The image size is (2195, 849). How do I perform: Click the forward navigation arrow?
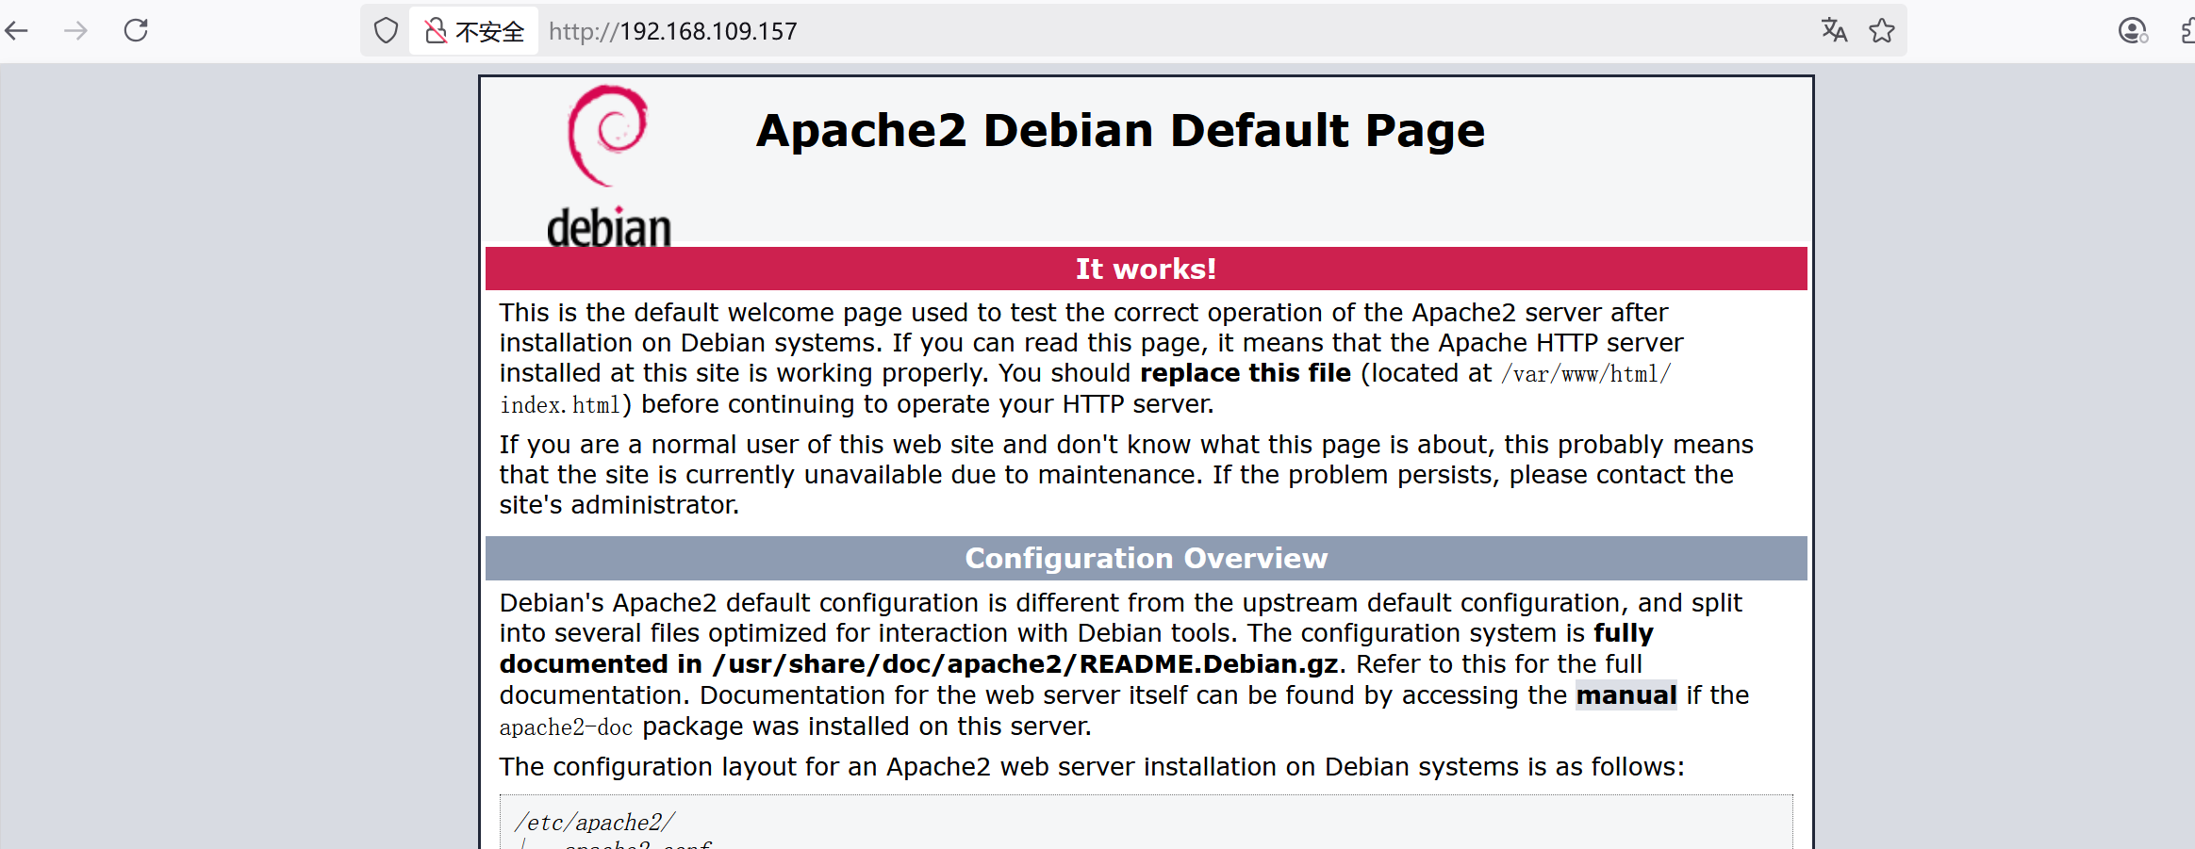pos(75,31)
